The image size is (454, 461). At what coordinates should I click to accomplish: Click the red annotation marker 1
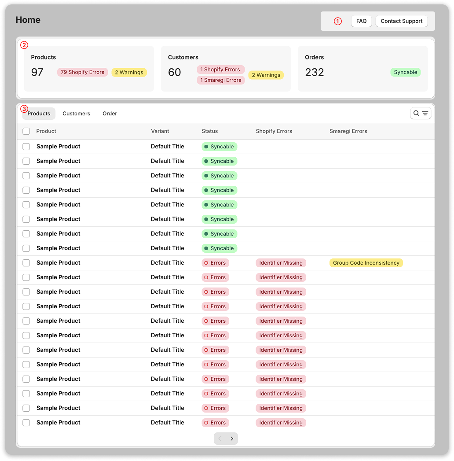337,21
